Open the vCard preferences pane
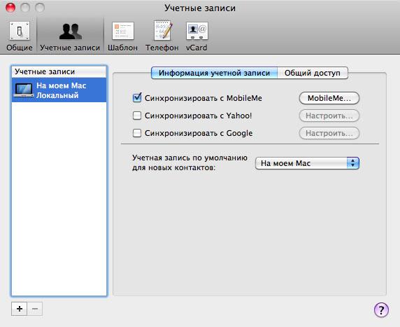 click(197, 36)
